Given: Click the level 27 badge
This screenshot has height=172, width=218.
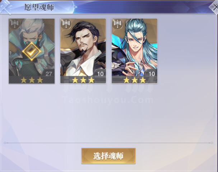Looking at the screenshot, I should pos(48,74).
